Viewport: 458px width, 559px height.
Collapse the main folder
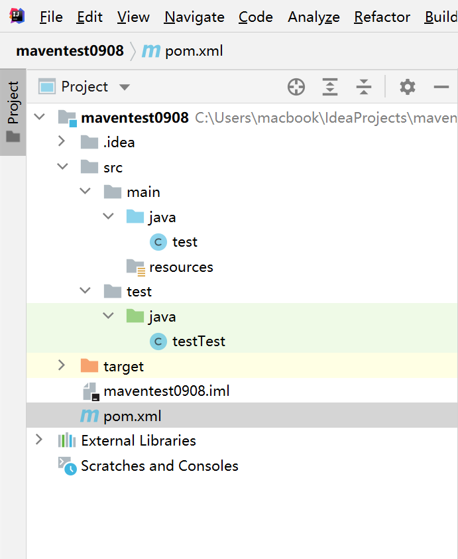pyautogui.click(x=85, y=191)
